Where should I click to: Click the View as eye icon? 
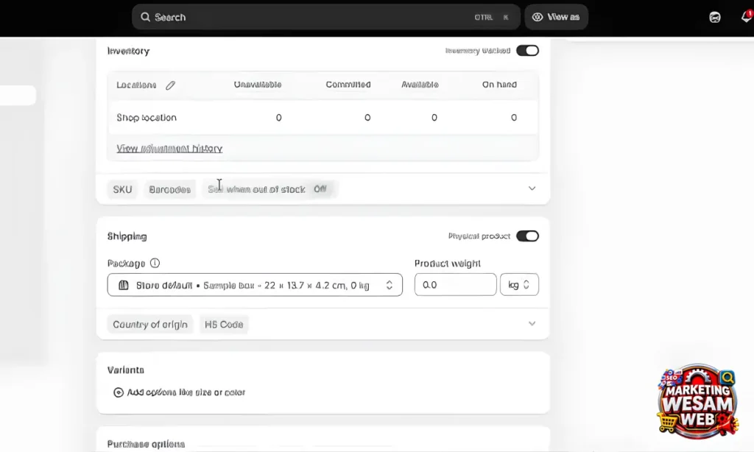[x=537, y=18]
